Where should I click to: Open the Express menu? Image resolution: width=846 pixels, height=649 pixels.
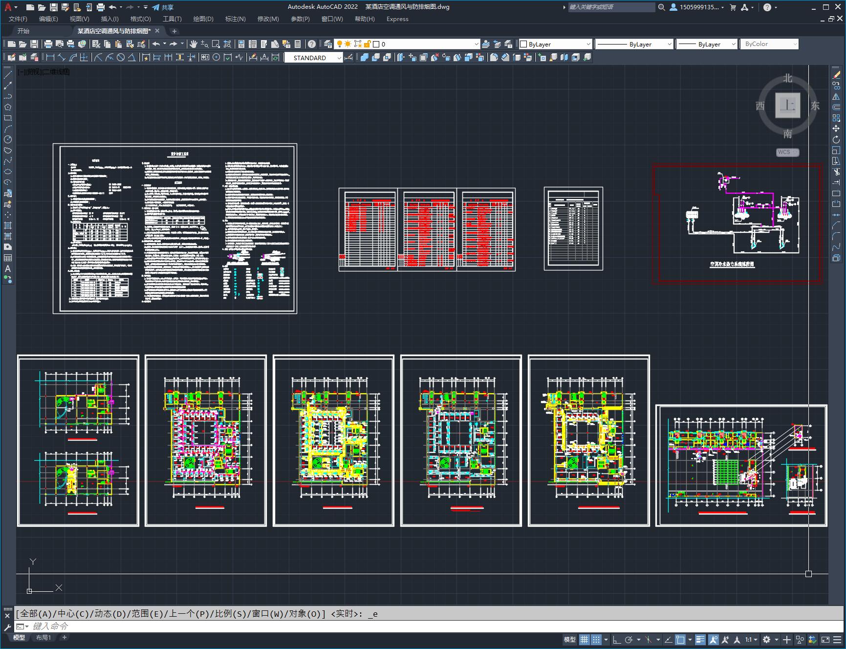(x=397, y=19)
